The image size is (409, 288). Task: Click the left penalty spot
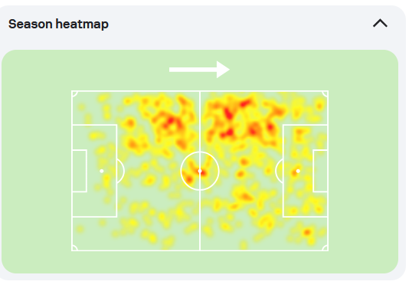pyautogui.click(x=102, y=171)
